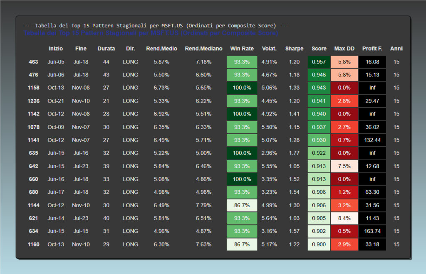
Task: Click the 132.44 Profit F. cell
Action: click(x=372, y=140)
